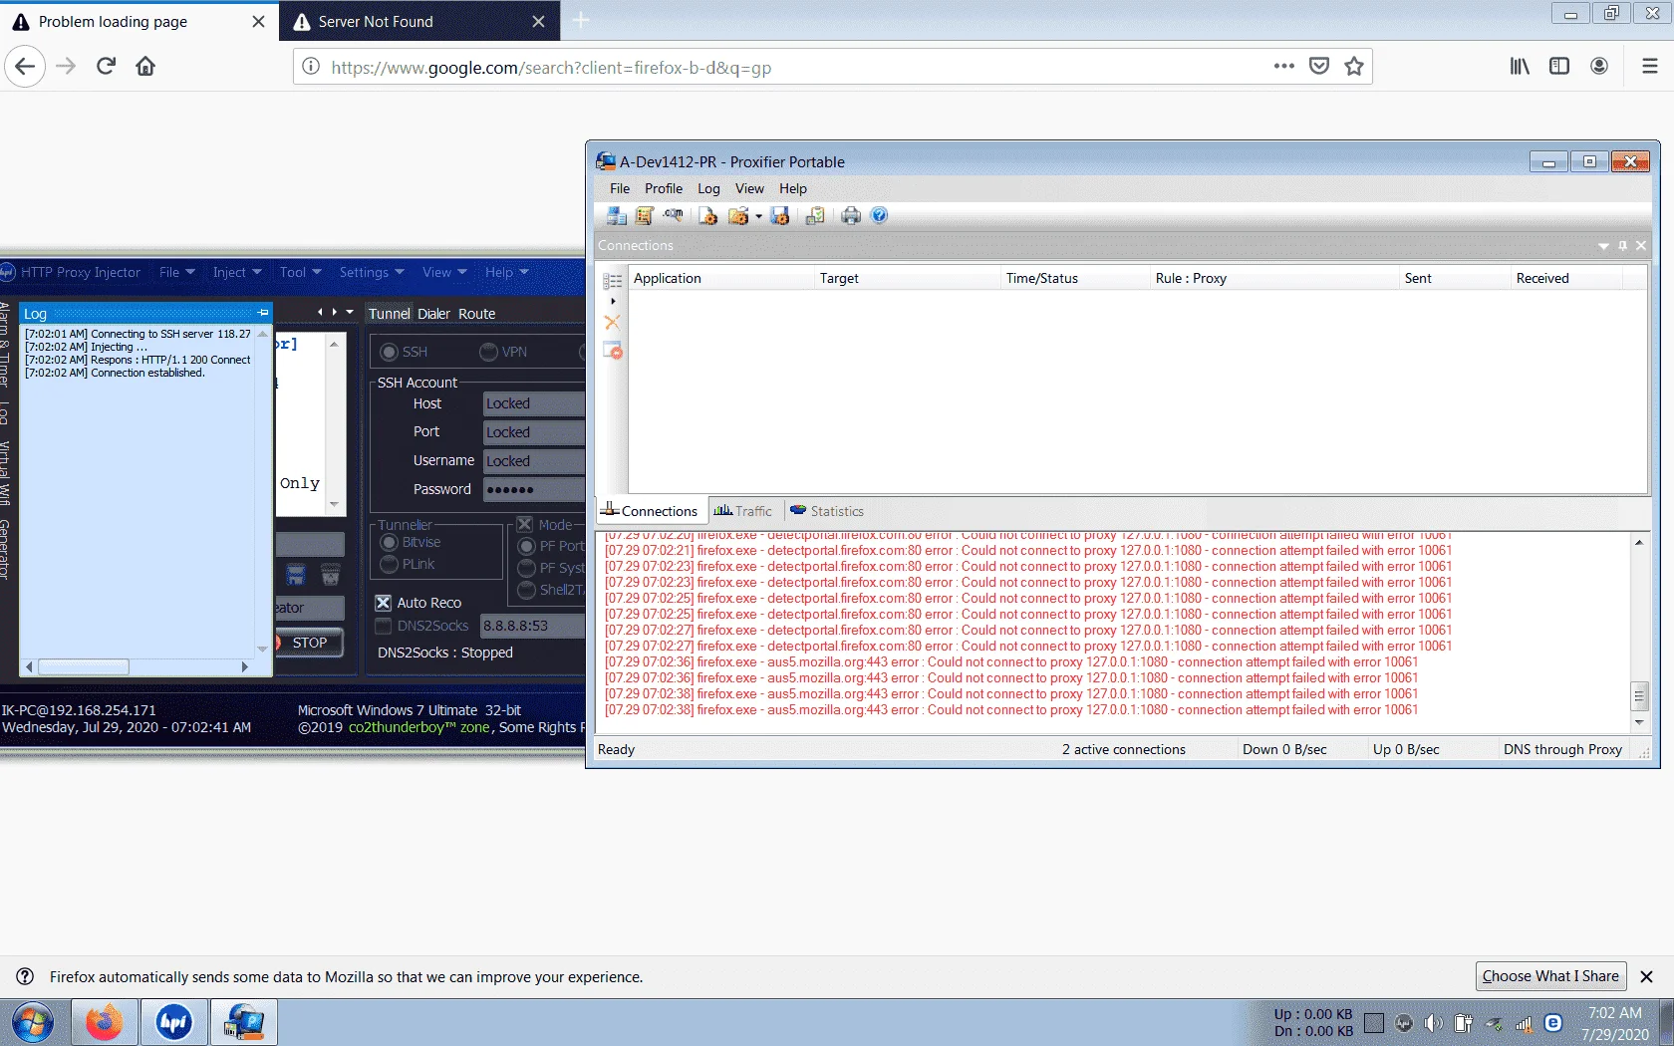The width and height of the screenshot is (1674, 1046).
Task: Open the Windows Start orb
Action: 33,1022
